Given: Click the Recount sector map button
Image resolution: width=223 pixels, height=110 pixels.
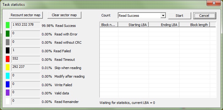Looking at the screenshot, I should point(26,15).
